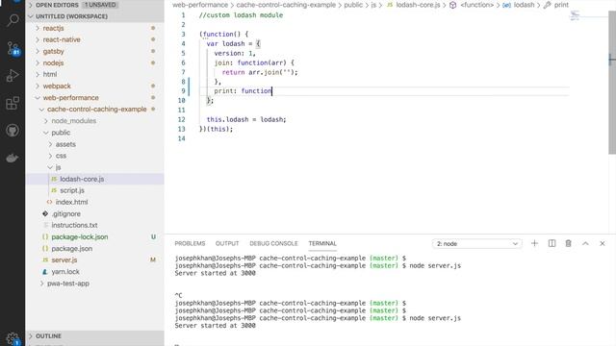
Task: Open the GitHub view in activity bar
Action: click(13, 131)
